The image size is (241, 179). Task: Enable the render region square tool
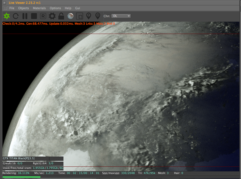tap(80, 16)
